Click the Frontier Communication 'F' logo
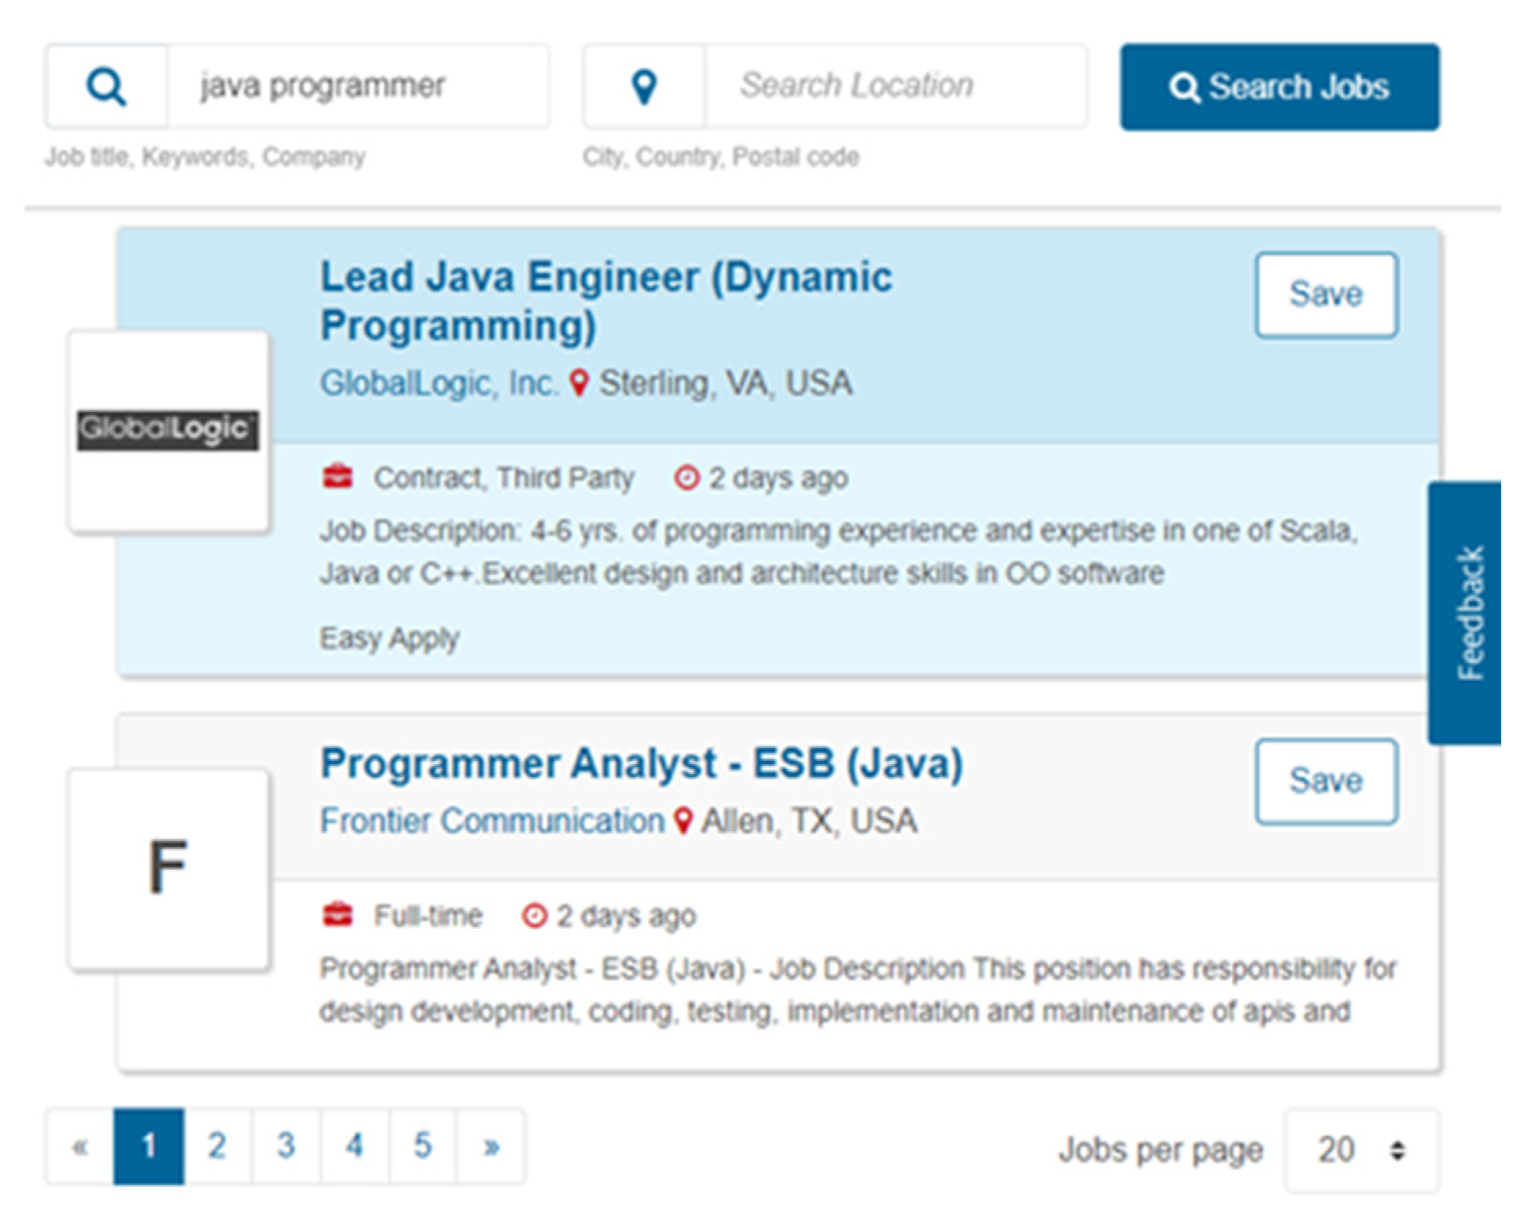Viewport: 1529px width, 1229px height. click(x=168, y=869)
